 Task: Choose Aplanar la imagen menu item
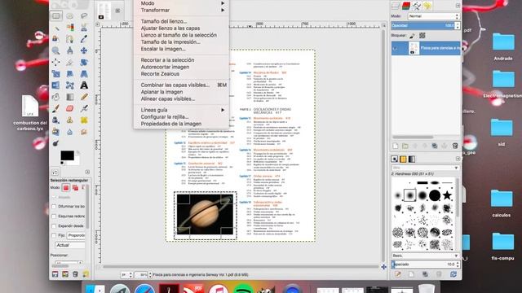click(x=161, y=92)
